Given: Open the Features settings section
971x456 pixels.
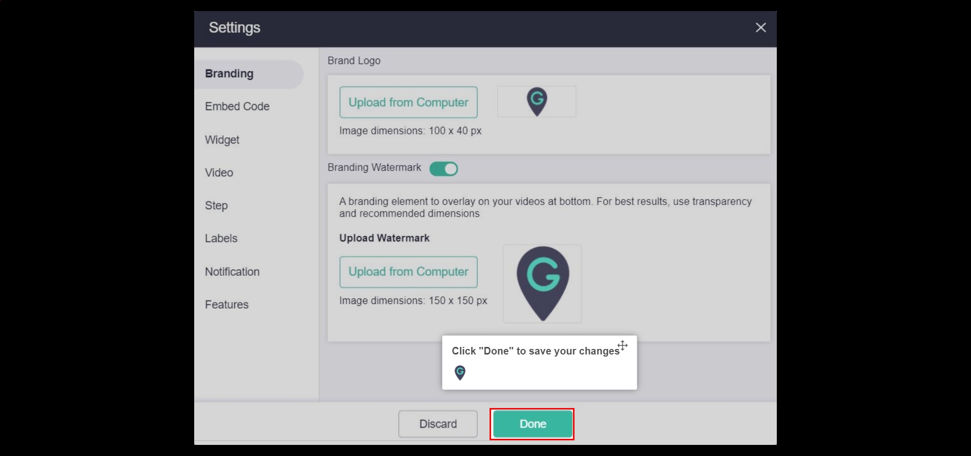Looking at the screenshot, I should (x=227, y=305).
